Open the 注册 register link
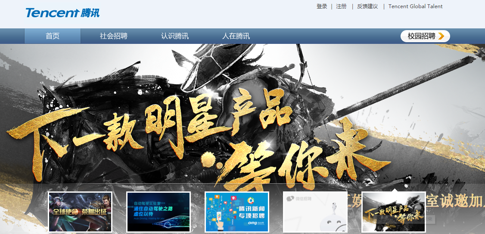The height and width of the screenshot is (234, 485). click(x=341, y=6)
